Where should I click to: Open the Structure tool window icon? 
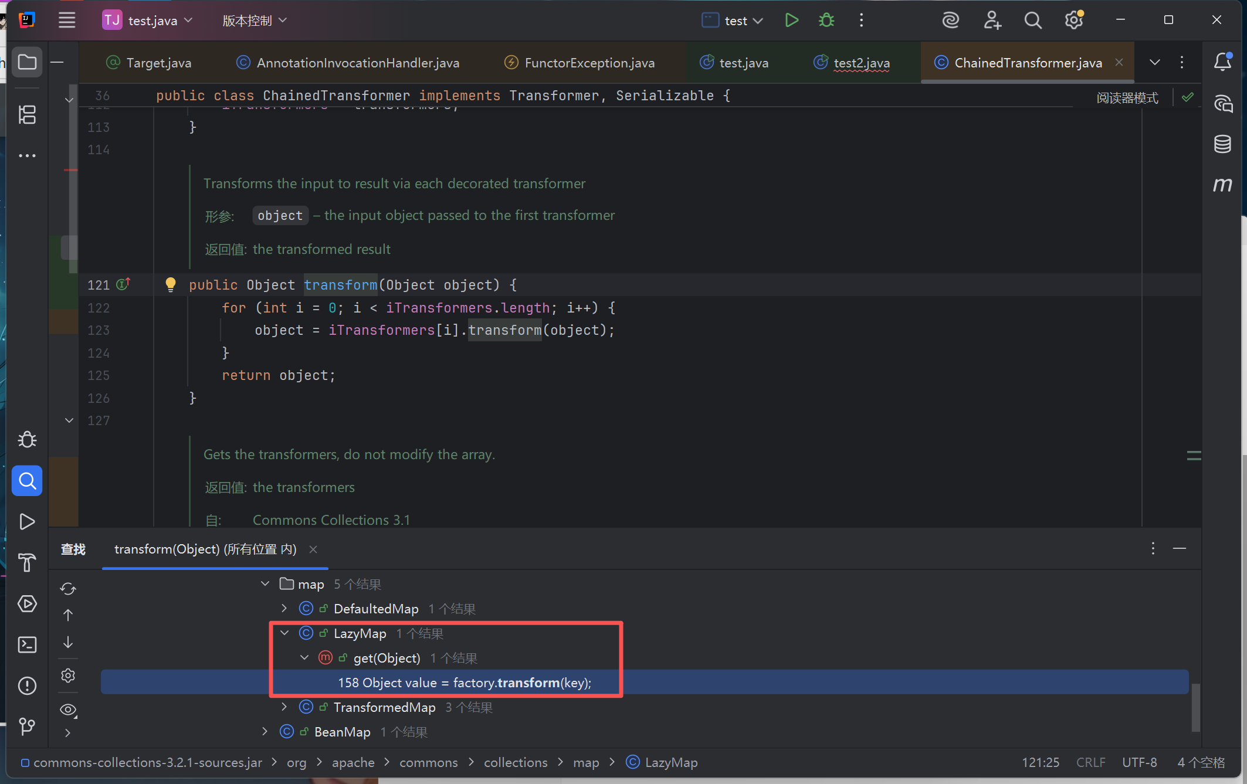pos(27,114)
